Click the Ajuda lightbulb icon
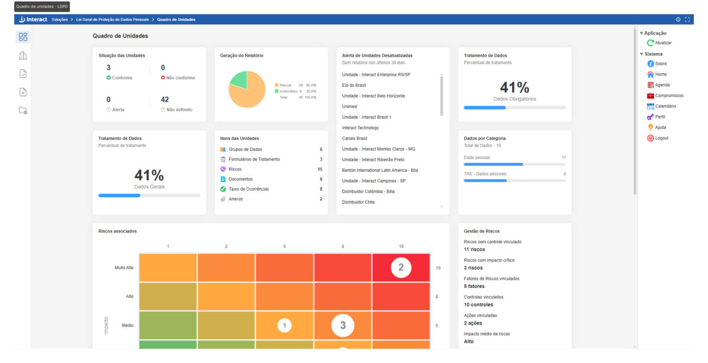This screenshot has height=363, width=708. 650,127
